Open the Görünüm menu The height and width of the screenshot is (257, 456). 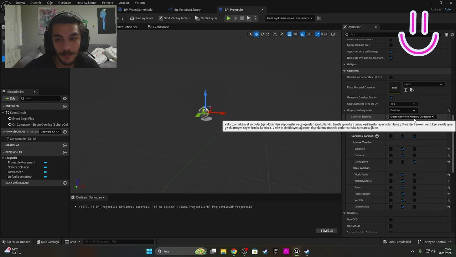(x=64, y=2)
